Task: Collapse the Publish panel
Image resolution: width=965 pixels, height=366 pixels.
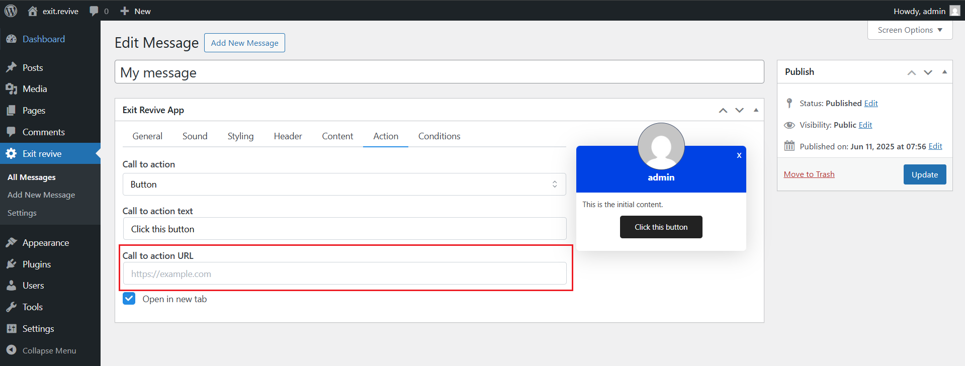Action: tap(944, 72)
